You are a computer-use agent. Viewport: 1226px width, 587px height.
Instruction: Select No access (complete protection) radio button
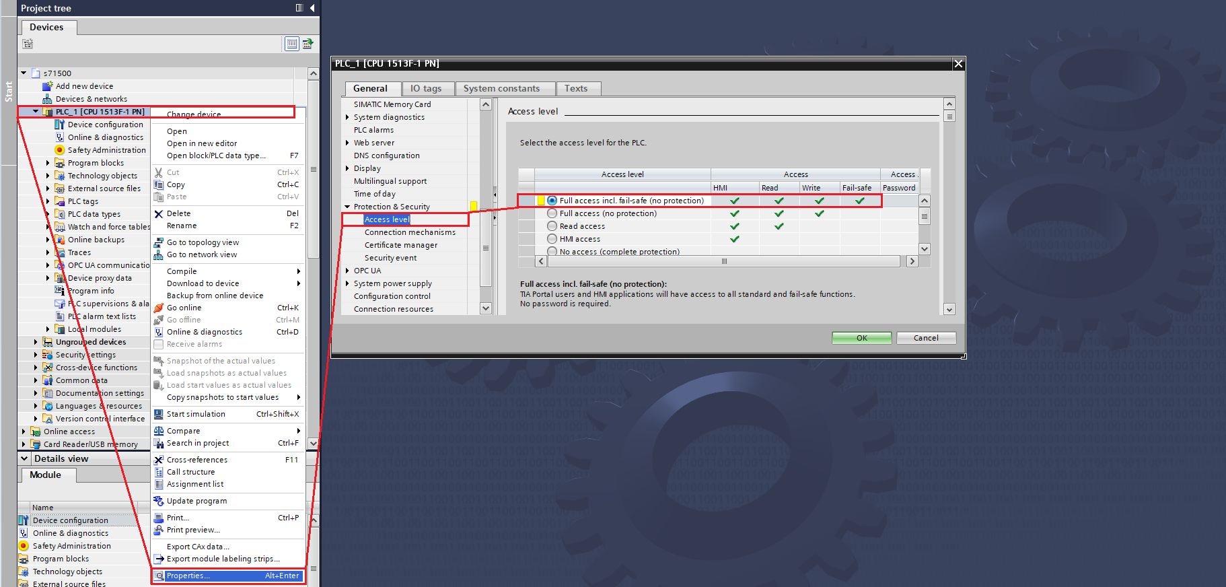click(x=552, y=251)
